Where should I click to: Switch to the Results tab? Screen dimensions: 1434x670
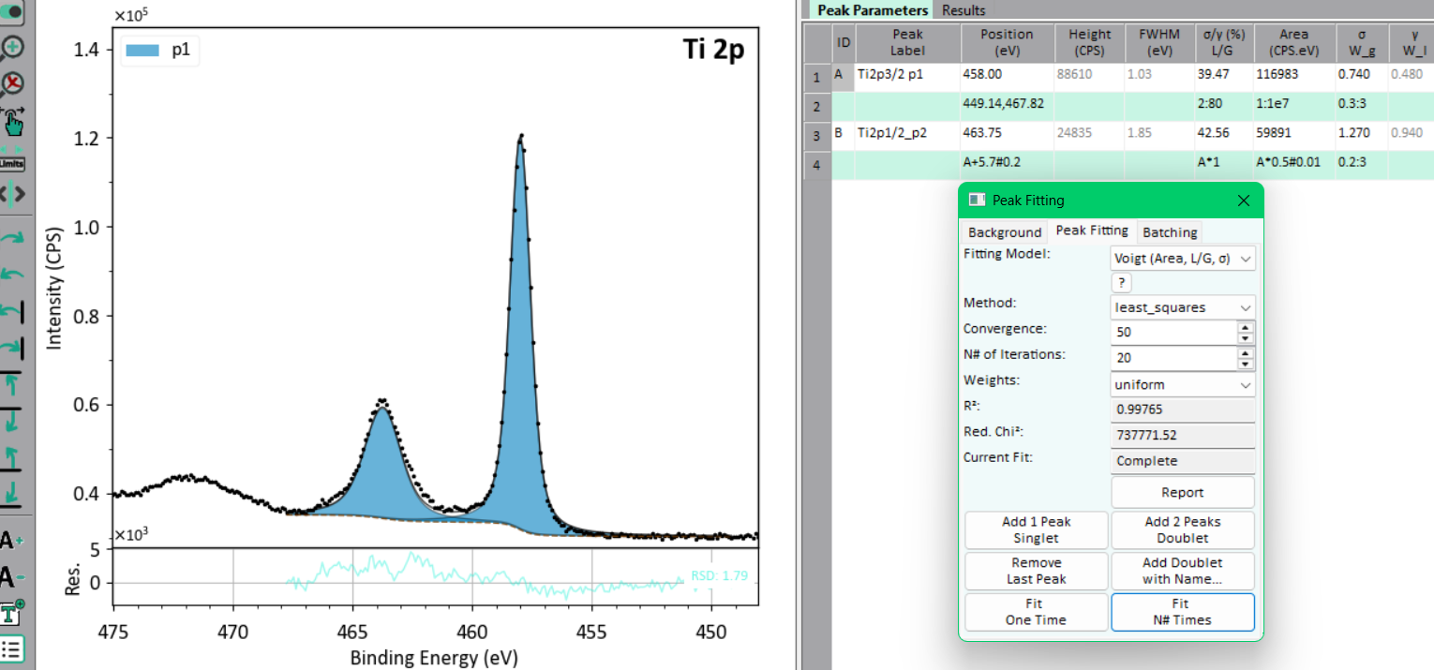coord(963,10)
